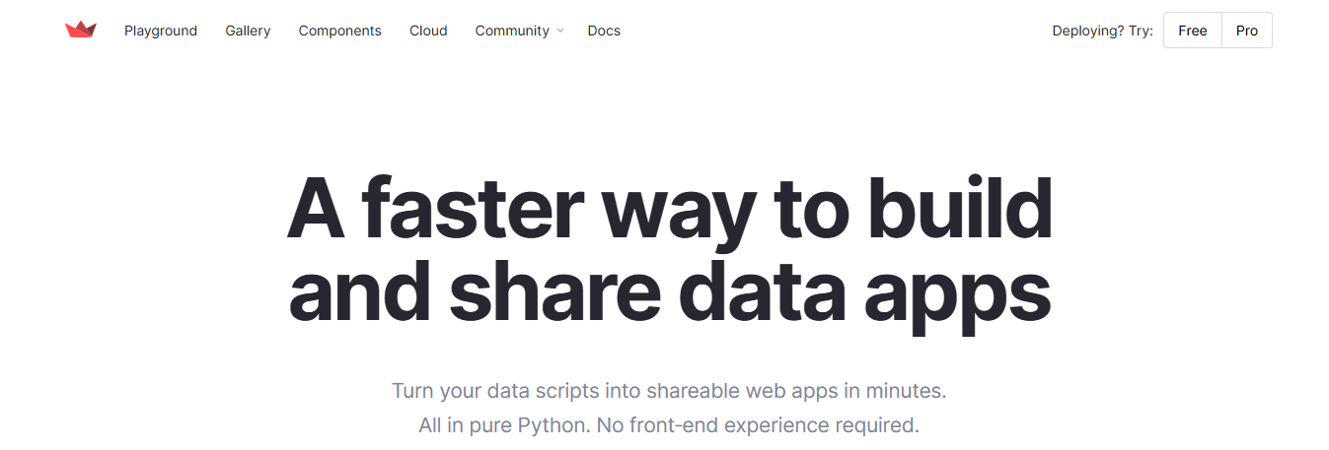The image size is (1329, 450).
Task: Choose the Pro deployment option
Action: [1247, 31]
